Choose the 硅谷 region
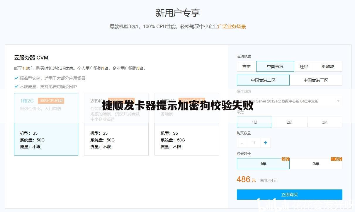The height and width of the screenshot is (212, 355). tap(304, 66)
